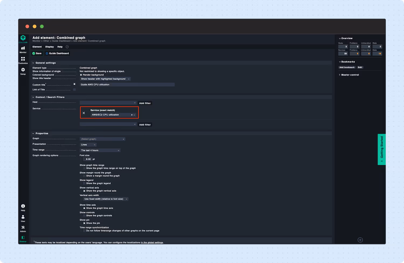Select the Customize icon in the sidebar
Image resolution: width=404 pixels, height=263 pixels.
(23, 60)
